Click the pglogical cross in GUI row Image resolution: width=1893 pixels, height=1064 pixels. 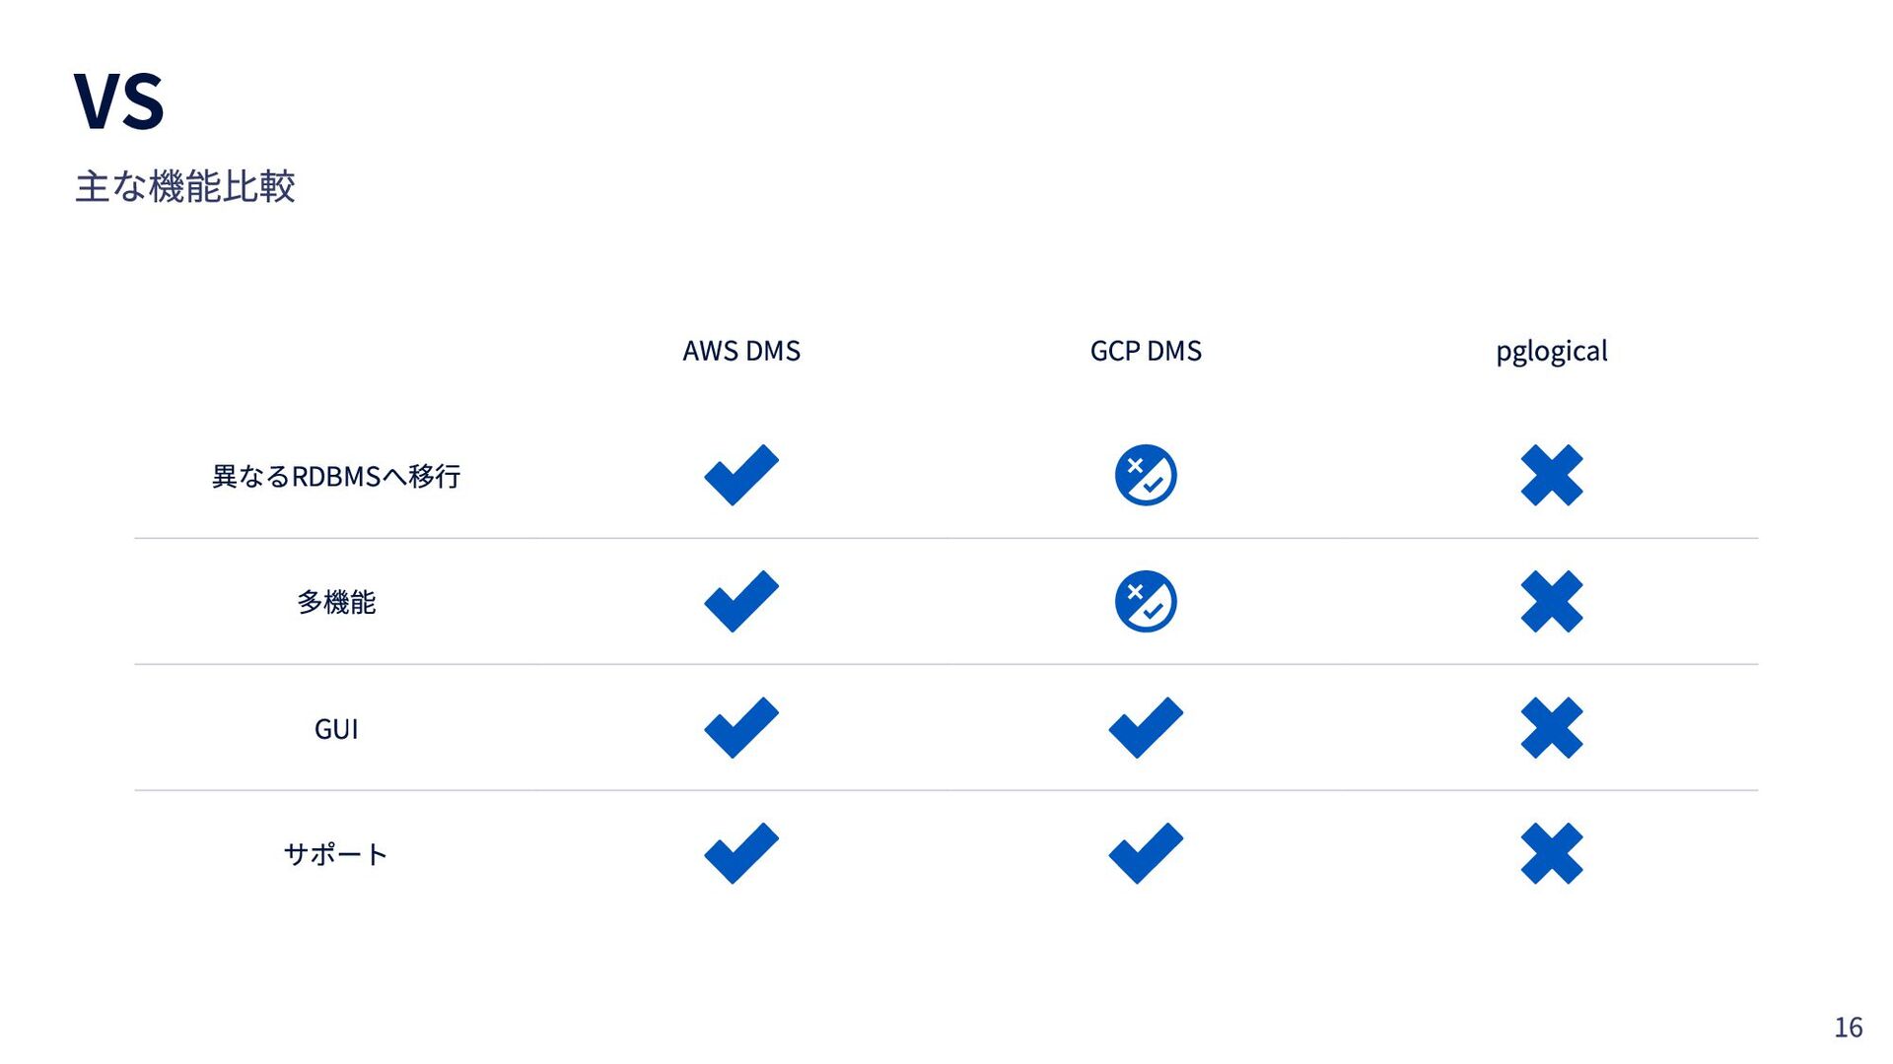tap(1552, 727)
